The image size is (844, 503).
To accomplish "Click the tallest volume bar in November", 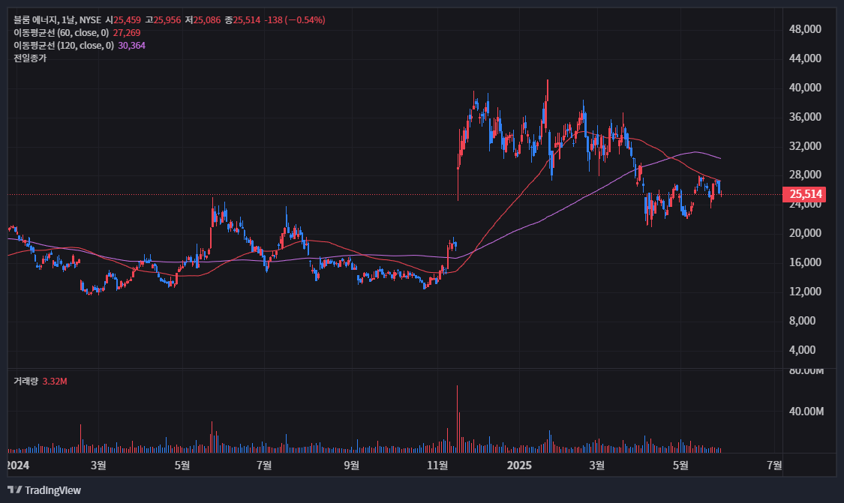I will coord(458,418).
